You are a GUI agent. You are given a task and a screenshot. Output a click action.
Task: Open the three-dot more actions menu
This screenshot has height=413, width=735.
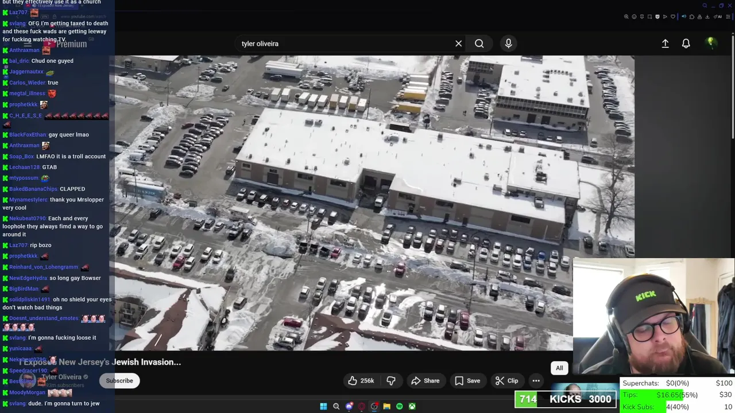click(x=536, y=380)
